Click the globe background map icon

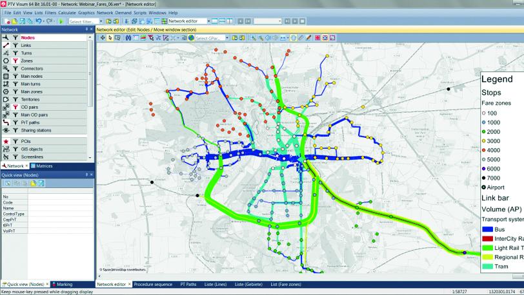(x=192, y=38)
